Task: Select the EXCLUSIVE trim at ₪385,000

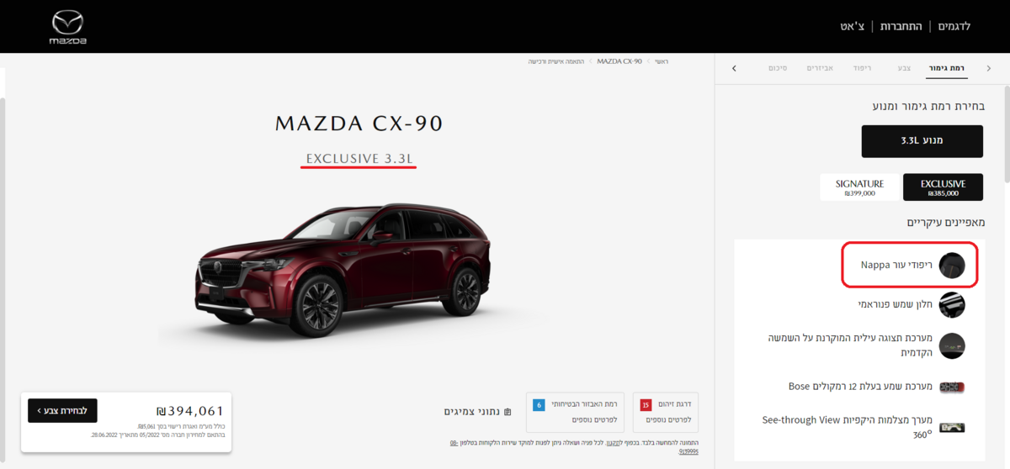Action: [x=943, y=187]
